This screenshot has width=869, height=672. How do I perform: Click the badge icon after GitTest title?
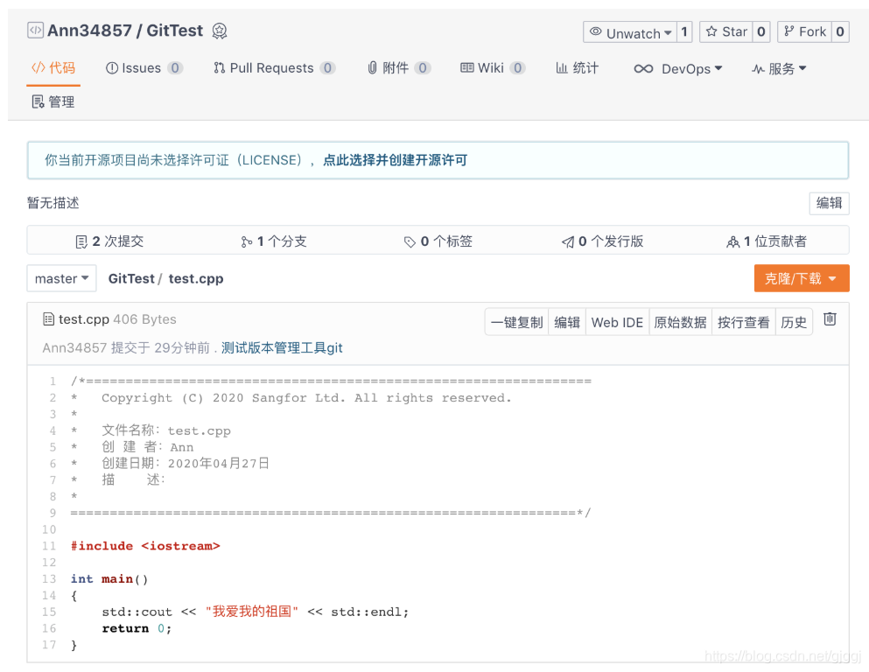pyautogui.click(x=220, y=31)
